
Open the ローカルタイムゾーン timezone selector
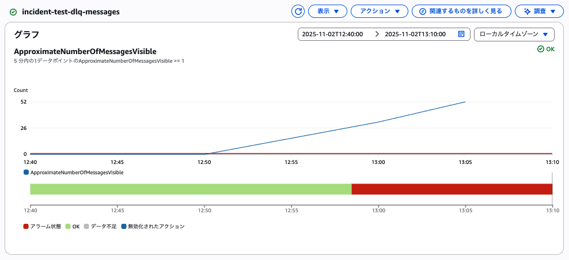[x=514, y=34]
